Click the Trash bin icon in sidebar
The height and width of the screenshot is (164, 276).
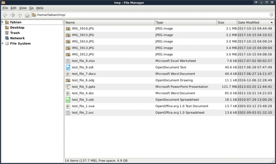(x=7, y=33)
